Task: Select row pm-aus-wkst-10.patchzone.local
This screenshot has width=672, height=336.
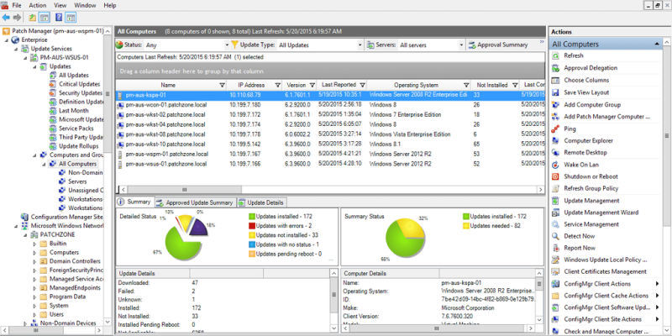Action: click(x=330, y=144)
